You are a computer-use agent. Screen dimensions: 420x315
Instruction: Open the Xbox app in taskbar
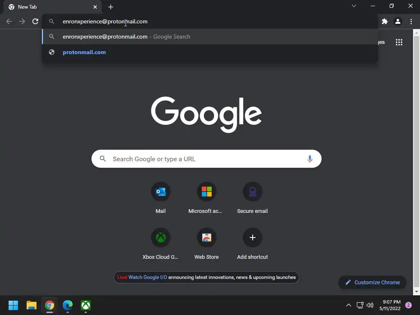(86, 305)
